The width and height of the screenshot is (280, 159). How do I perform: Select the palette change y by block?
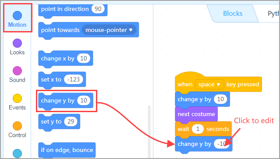point(66,101)
